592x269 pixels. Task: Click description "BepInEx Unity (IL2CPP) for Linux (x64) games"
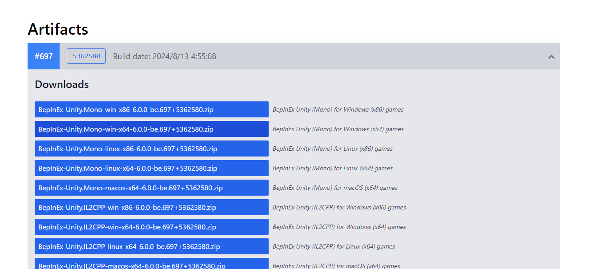coord(334,246)
